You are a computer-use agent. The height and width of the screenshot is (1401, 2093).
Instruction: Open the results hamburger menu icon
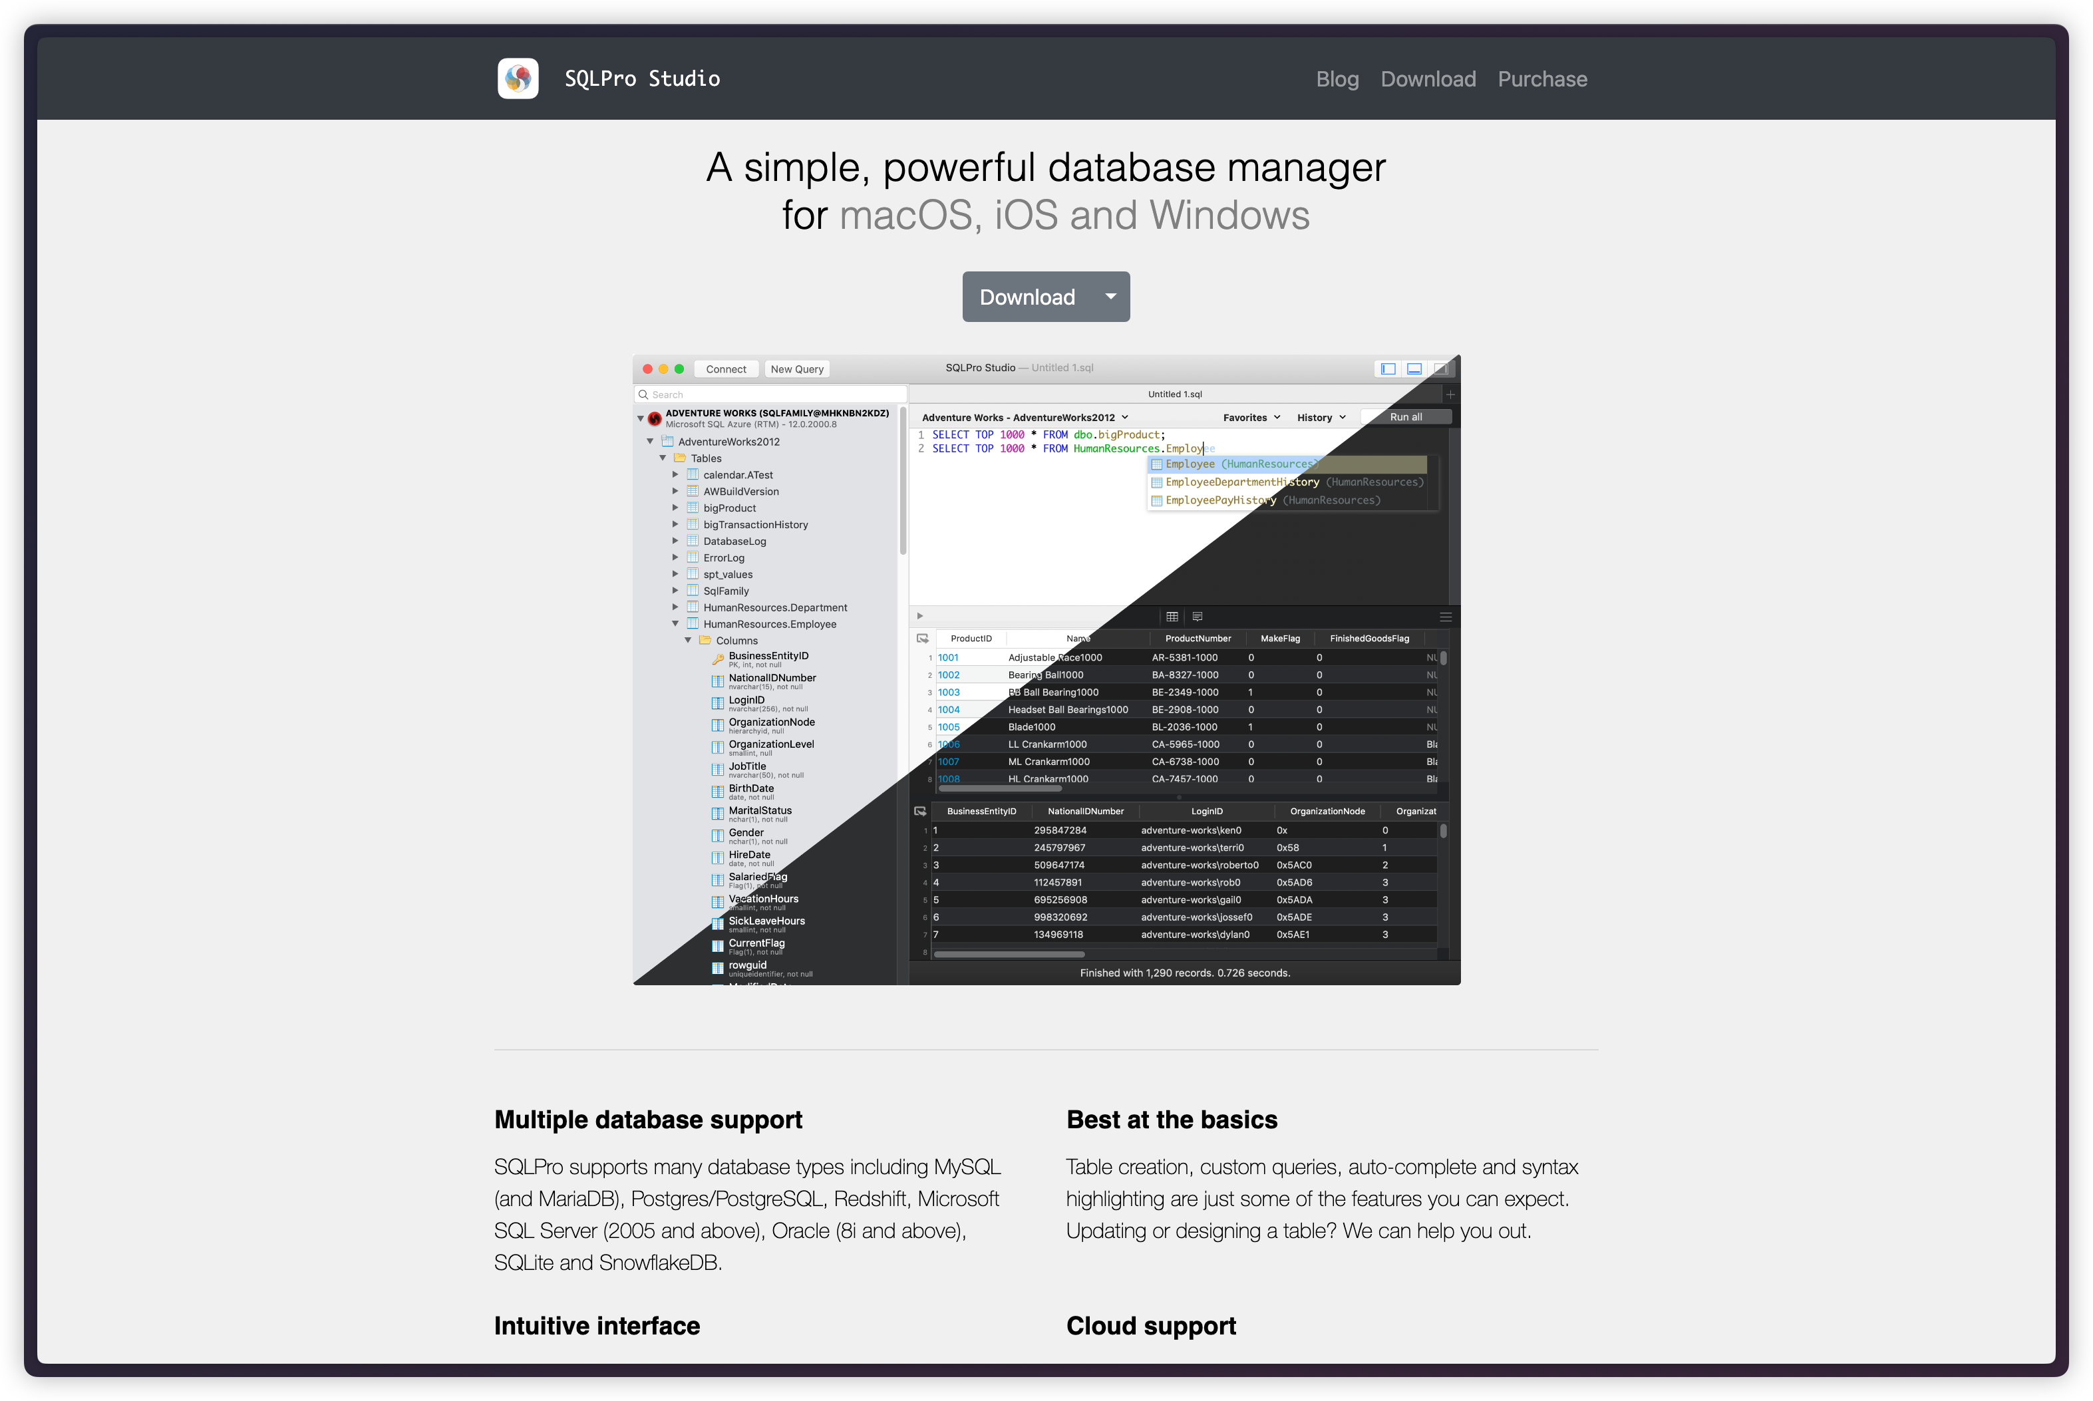pos(1446,617)
